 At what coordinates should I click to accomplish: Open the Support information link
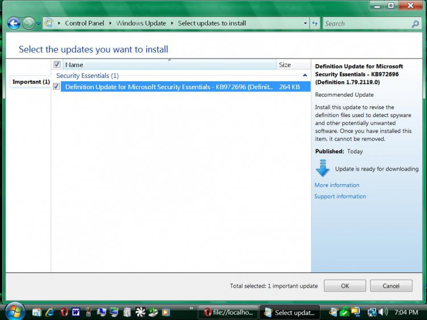pyautogui.click(x=340, y=196)
